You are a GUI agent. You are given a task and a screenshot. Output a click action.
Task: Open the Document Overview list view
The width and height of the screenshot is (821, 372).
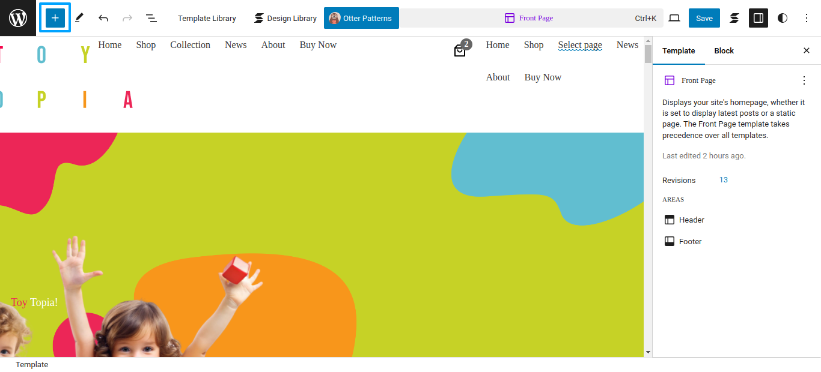click(x=151, y=18)
